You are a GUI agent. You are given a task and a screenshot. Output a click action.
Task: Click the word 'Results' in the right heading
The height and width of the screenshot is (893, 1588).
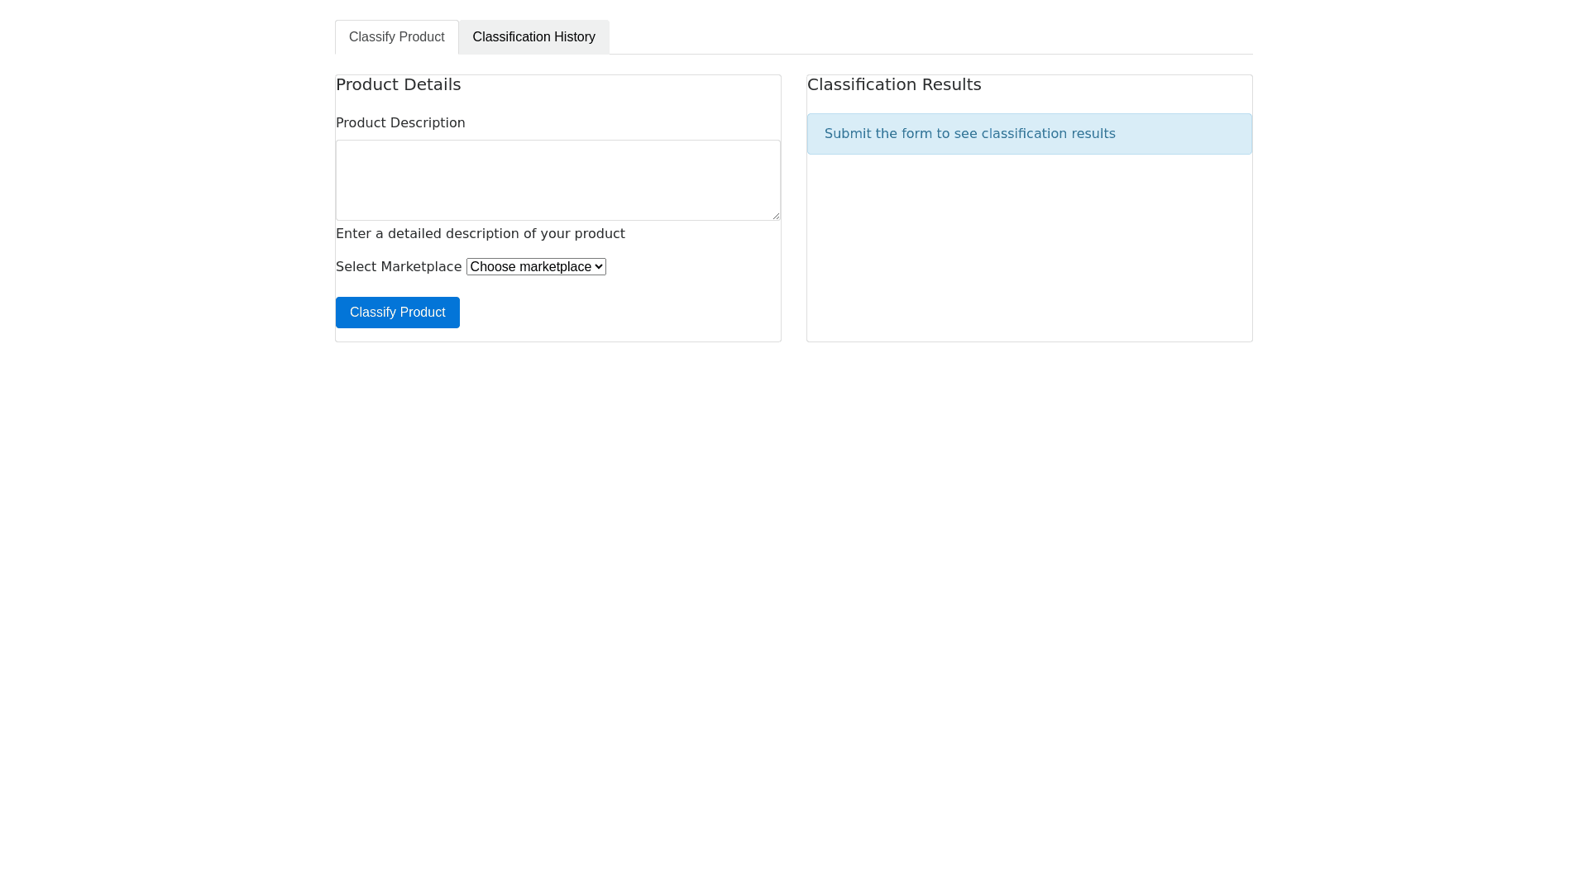tap(951, 84)
